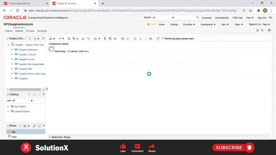Open the sort dropdown in Subject Areas pane
Screen dimensions: 276x155
38,39
